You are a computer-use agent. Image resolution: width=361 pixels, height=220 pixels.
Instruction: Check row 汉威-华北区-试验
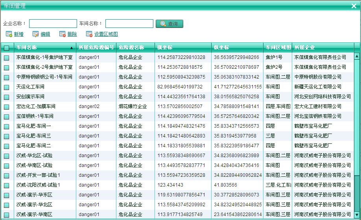pos(6,156)
